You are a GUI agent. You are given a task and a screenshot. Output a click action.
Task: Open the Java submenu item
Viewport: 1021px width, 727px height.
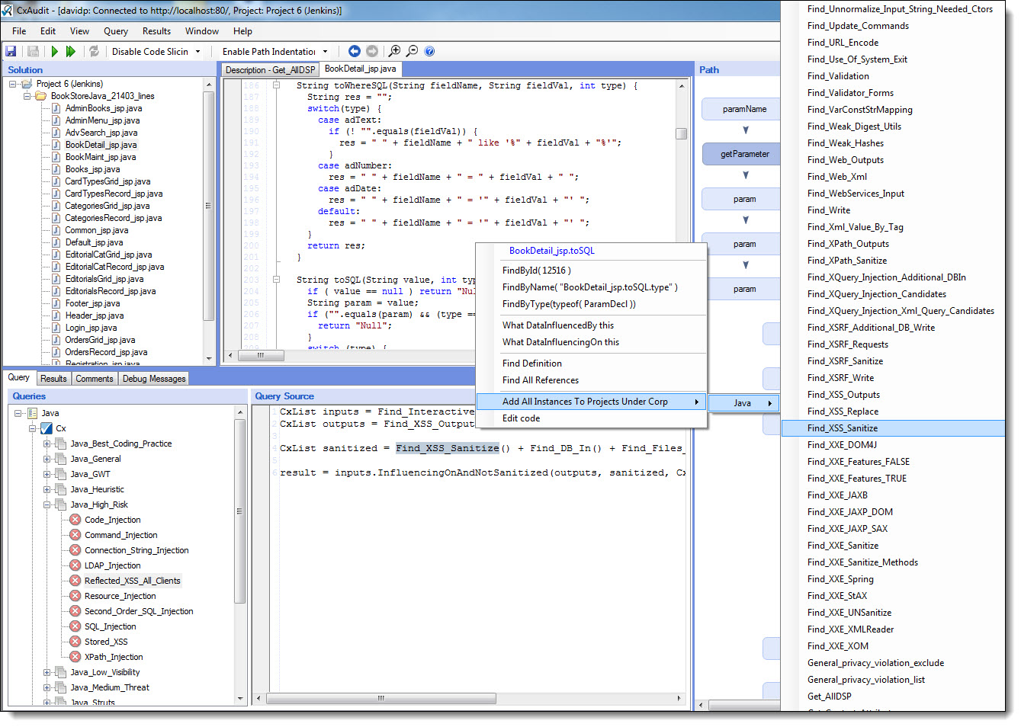pyautogui.click(x=743, y=403)
